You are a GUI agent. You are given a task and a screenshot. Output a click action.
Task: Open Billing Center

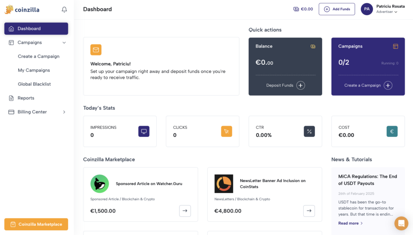32,112
